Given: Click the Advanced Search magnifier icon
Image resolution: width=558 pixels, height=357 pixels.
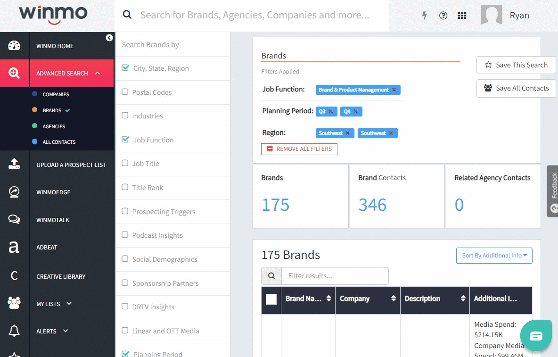Looking at the screenshot, I should [x=14, y=73].
